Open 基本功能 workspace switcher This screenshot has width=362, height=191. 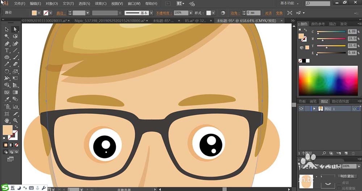289,3
